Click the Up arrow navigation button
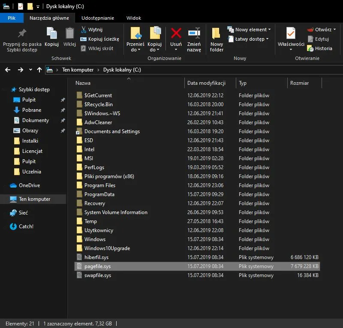 click(39, 70)
